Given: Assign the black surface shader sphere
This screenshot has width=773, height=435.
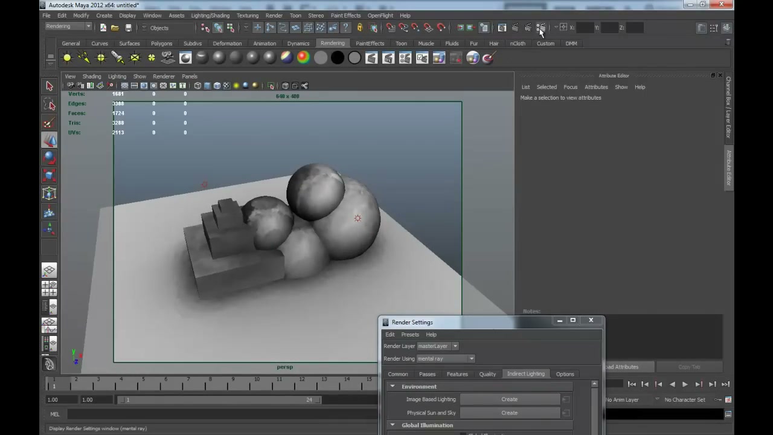Looking at the screenshot, I should click(338, 58).
